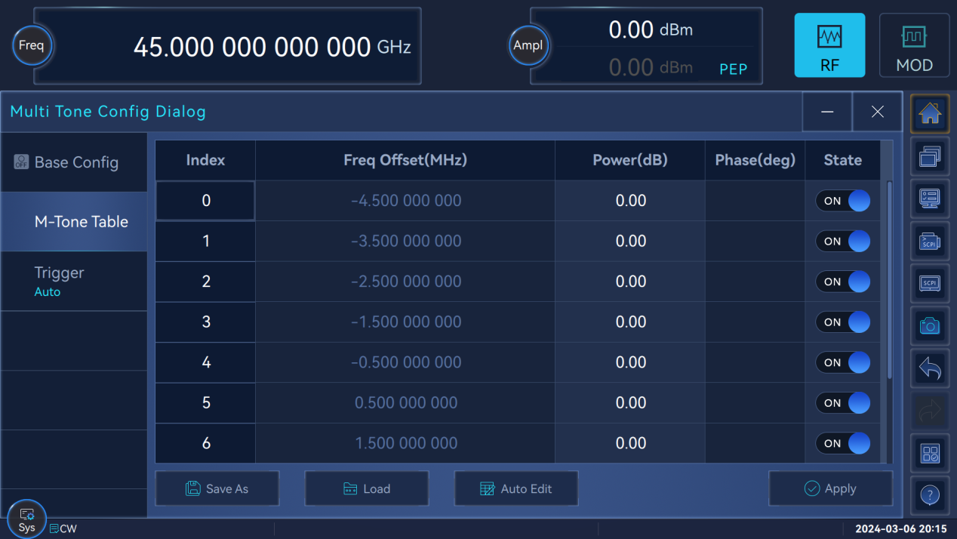
Task: Open the help question mark icon
Action: tap(930, 495)
